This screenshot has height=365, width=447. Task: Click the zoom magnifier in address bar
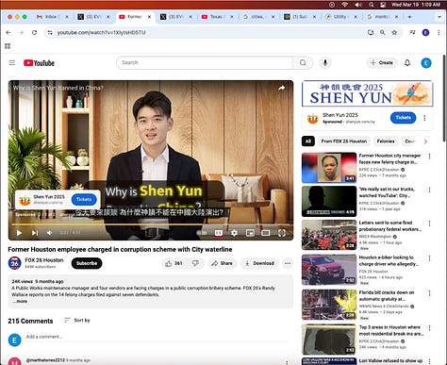382,32
